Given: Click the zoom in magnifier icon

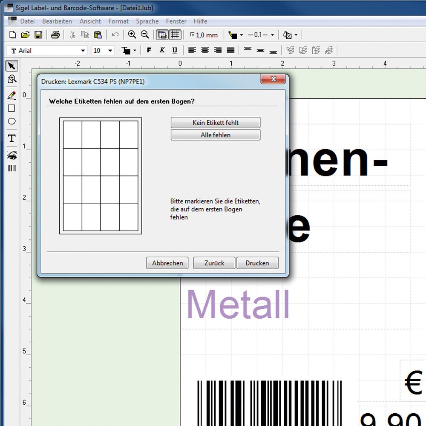Looking at the screenshot, I should click(132, 35).
